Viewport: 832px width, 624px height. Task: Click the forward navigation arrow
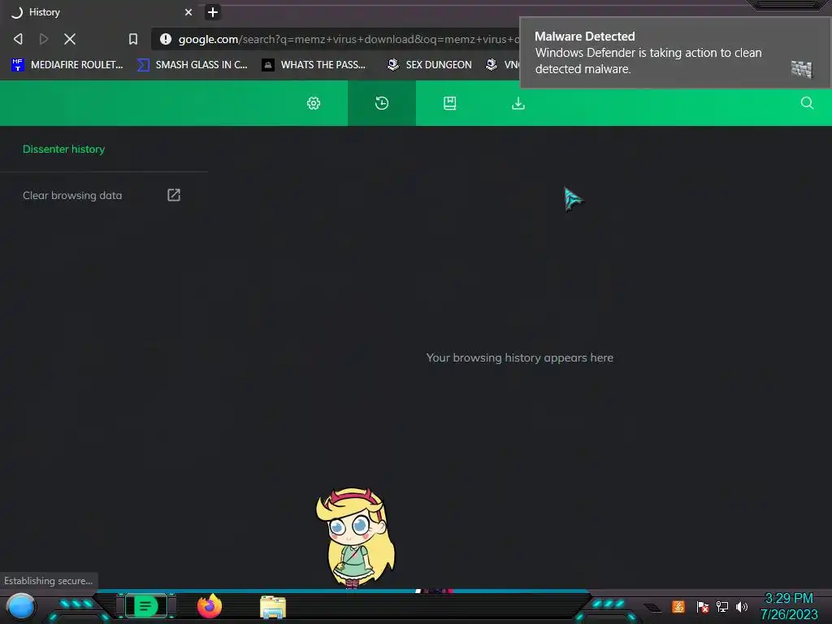pyautogui.click(x=44, y=39)
